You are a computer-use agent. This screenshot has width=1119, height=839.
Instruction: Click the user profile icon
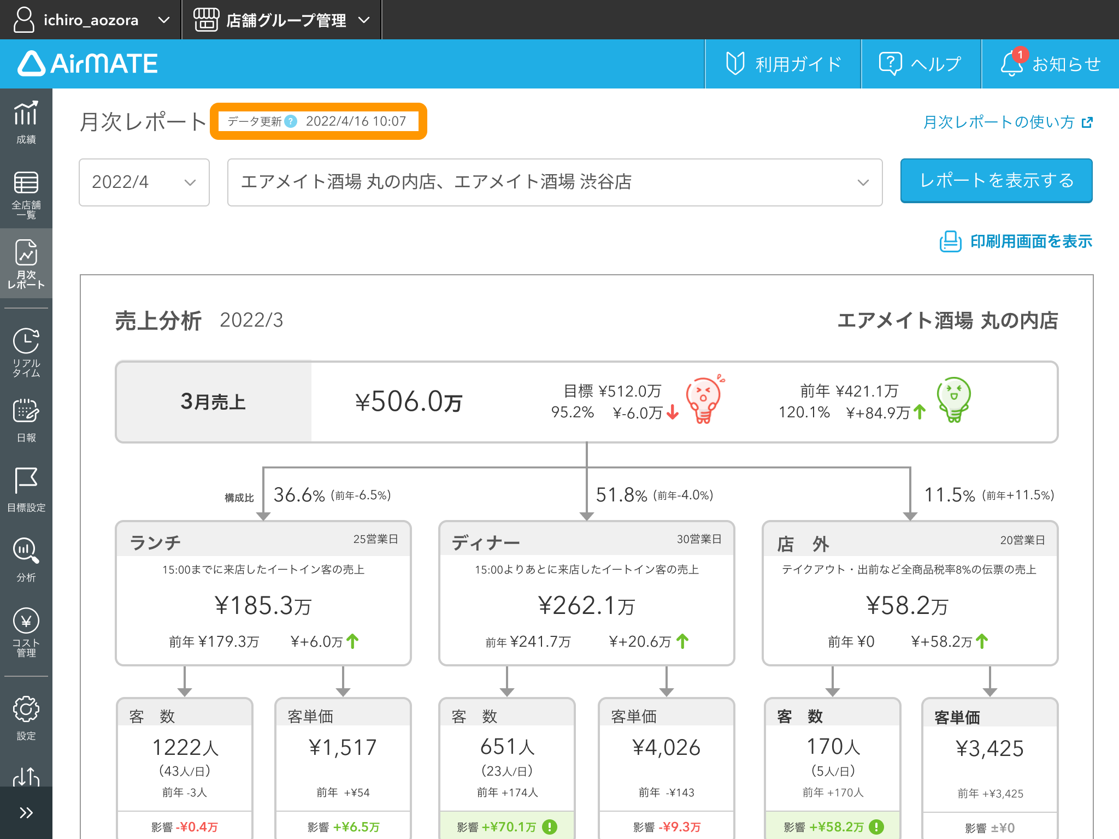[24, 20]
